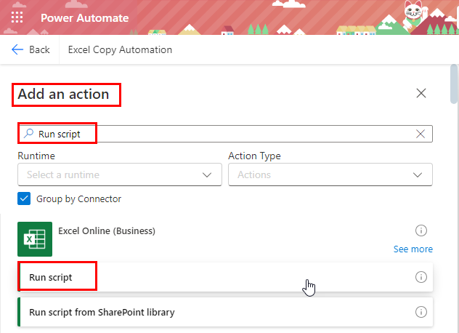Clear the search box text
This screenshot has height=333, width=459.
point(421,134)
